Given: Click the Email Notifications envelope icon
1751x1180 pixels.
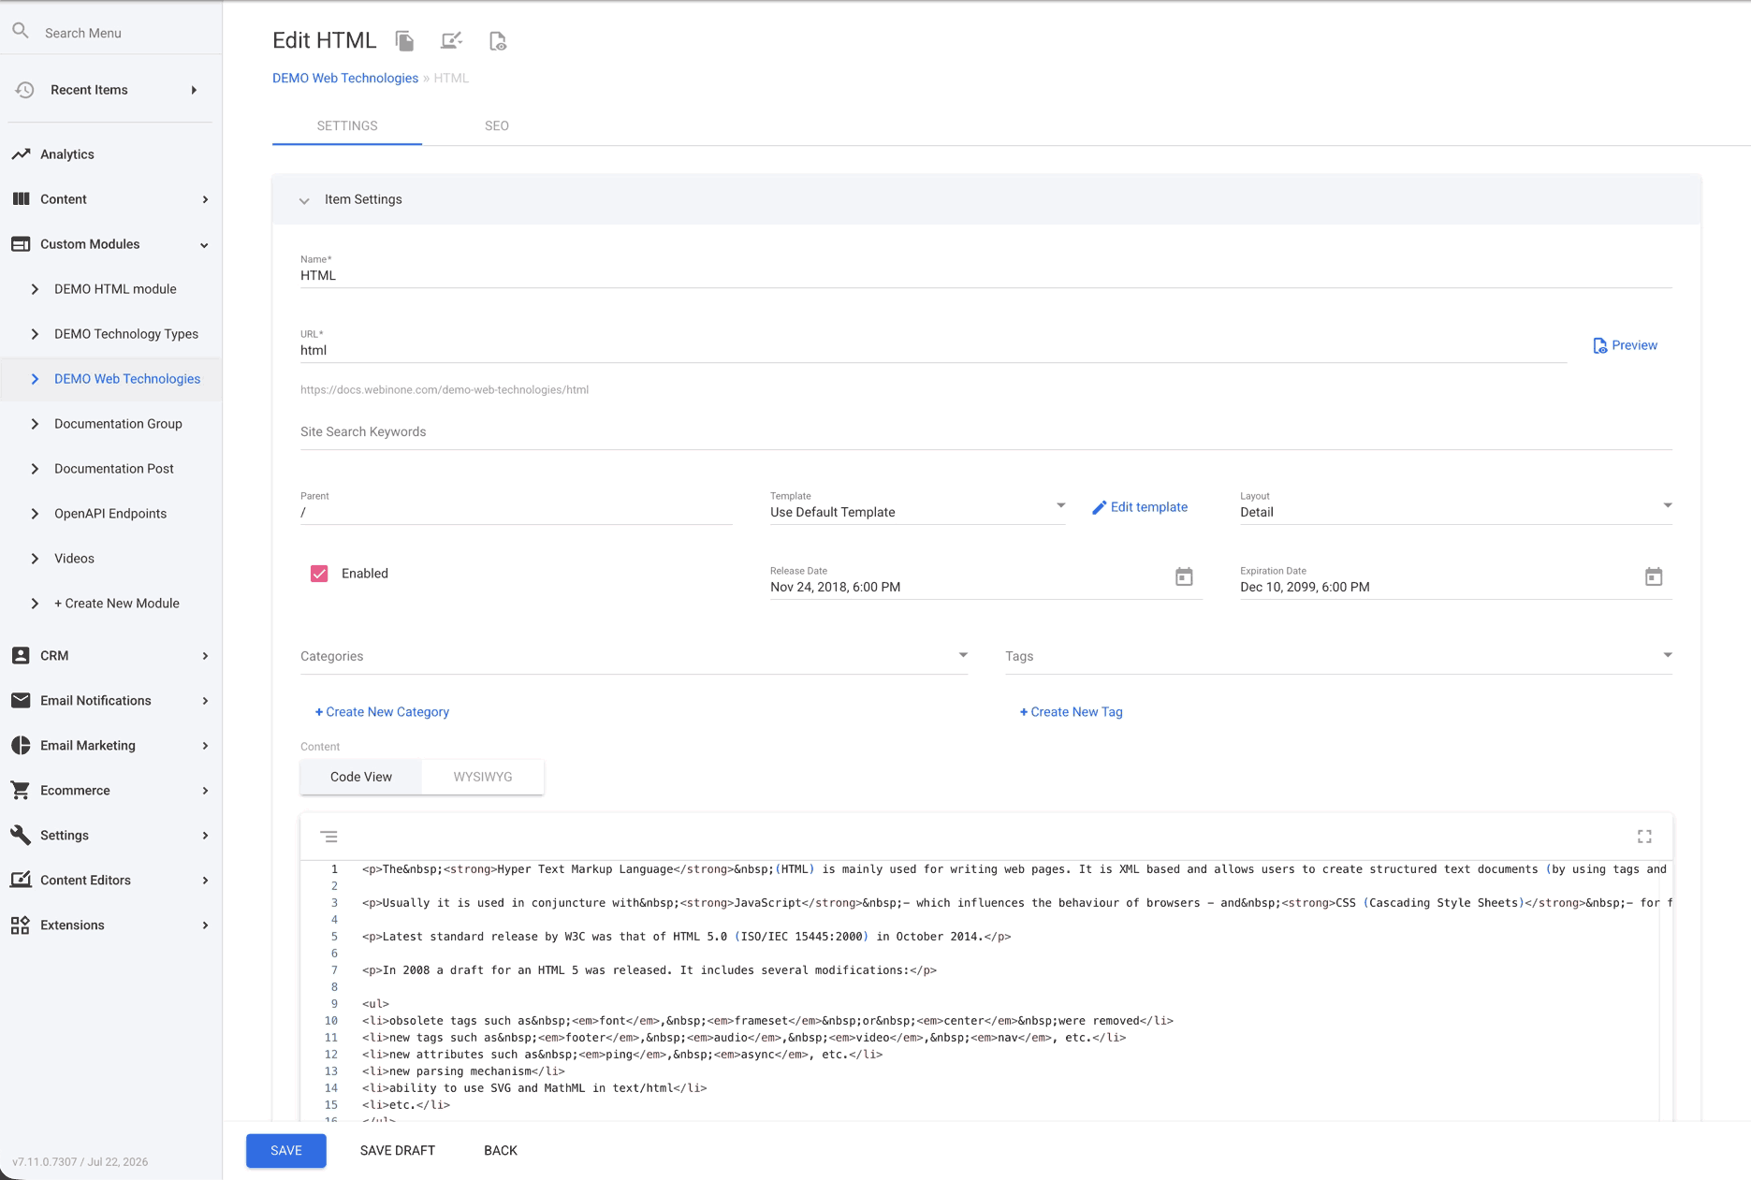Looking at the screenshot, I should click(x=21, y=701).
